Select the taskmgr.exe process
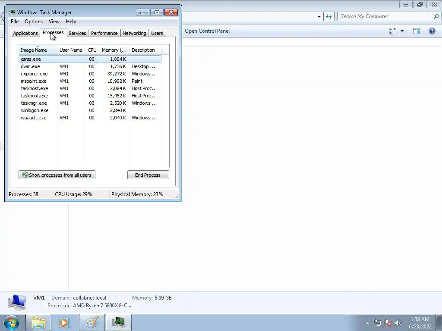 [x=90, y=103]
